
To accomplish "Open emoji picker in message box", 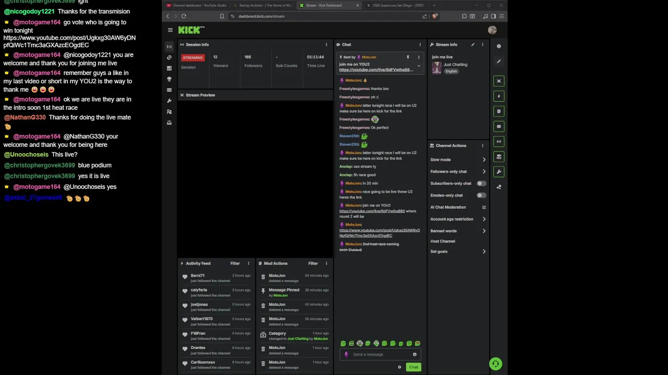I will pyautogui.click(x=415, y=355).
